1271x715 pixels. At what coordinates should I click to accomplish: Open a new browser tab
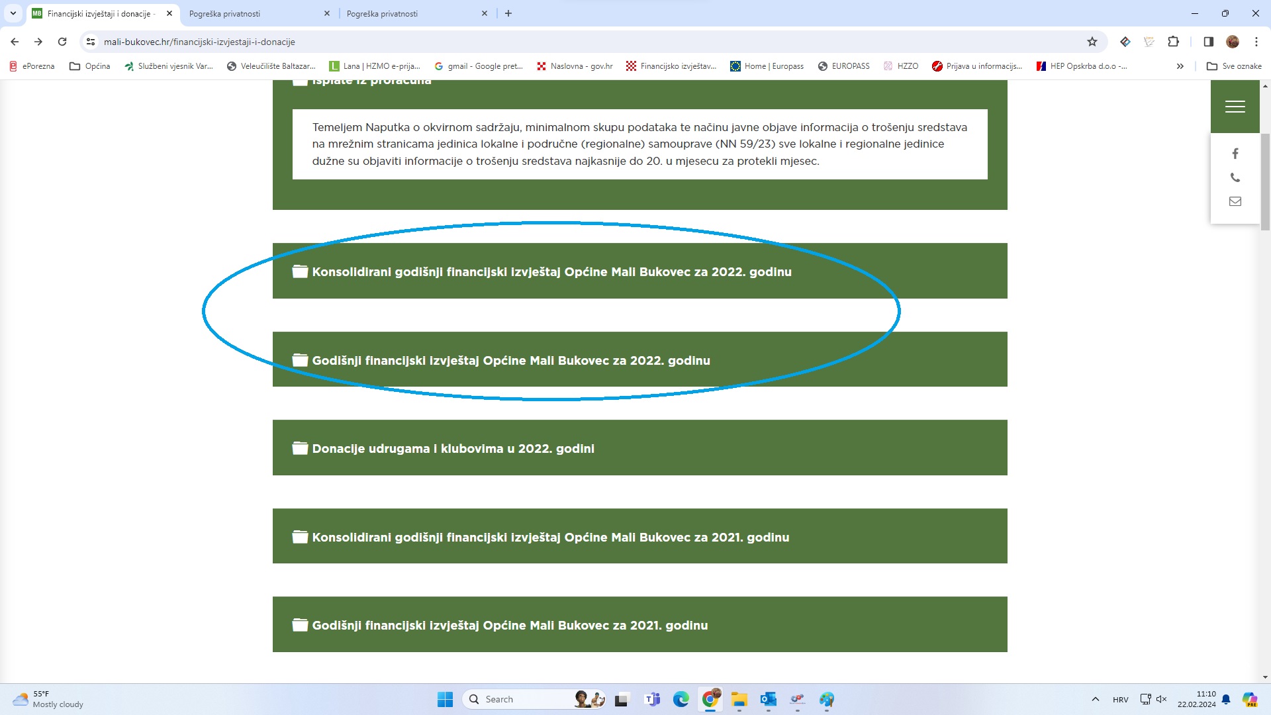[x=508, y=13]
